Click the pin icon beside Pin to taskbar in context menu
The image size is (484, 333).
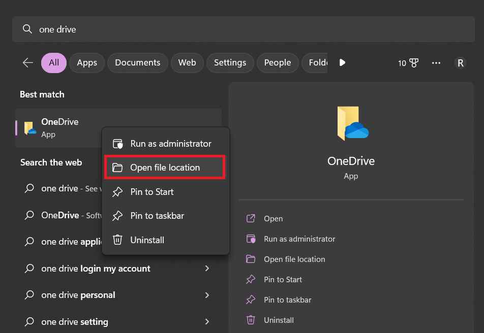pyautogui.click(x=117, y=216)
